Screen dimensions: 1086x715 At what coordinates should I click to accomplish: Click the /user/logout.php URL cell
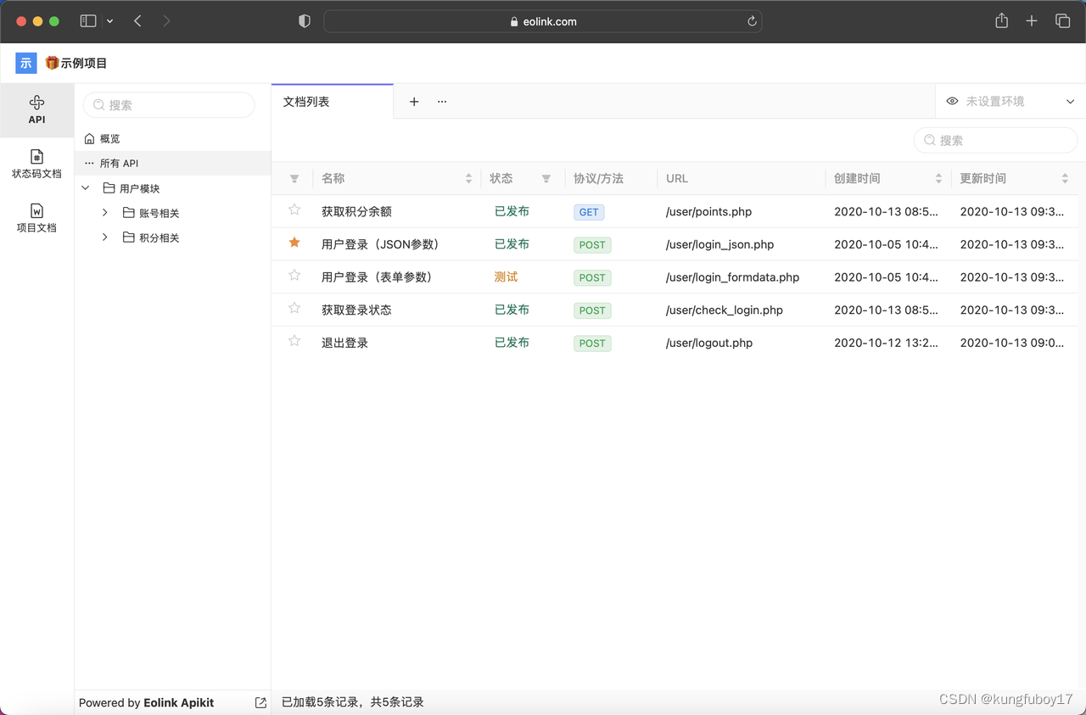pos(709,344)
